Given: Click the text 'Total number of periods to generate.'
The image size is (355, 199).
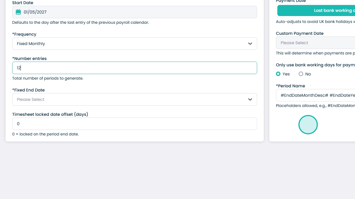Looking at the screenshot, I should [x=48, y=78].
